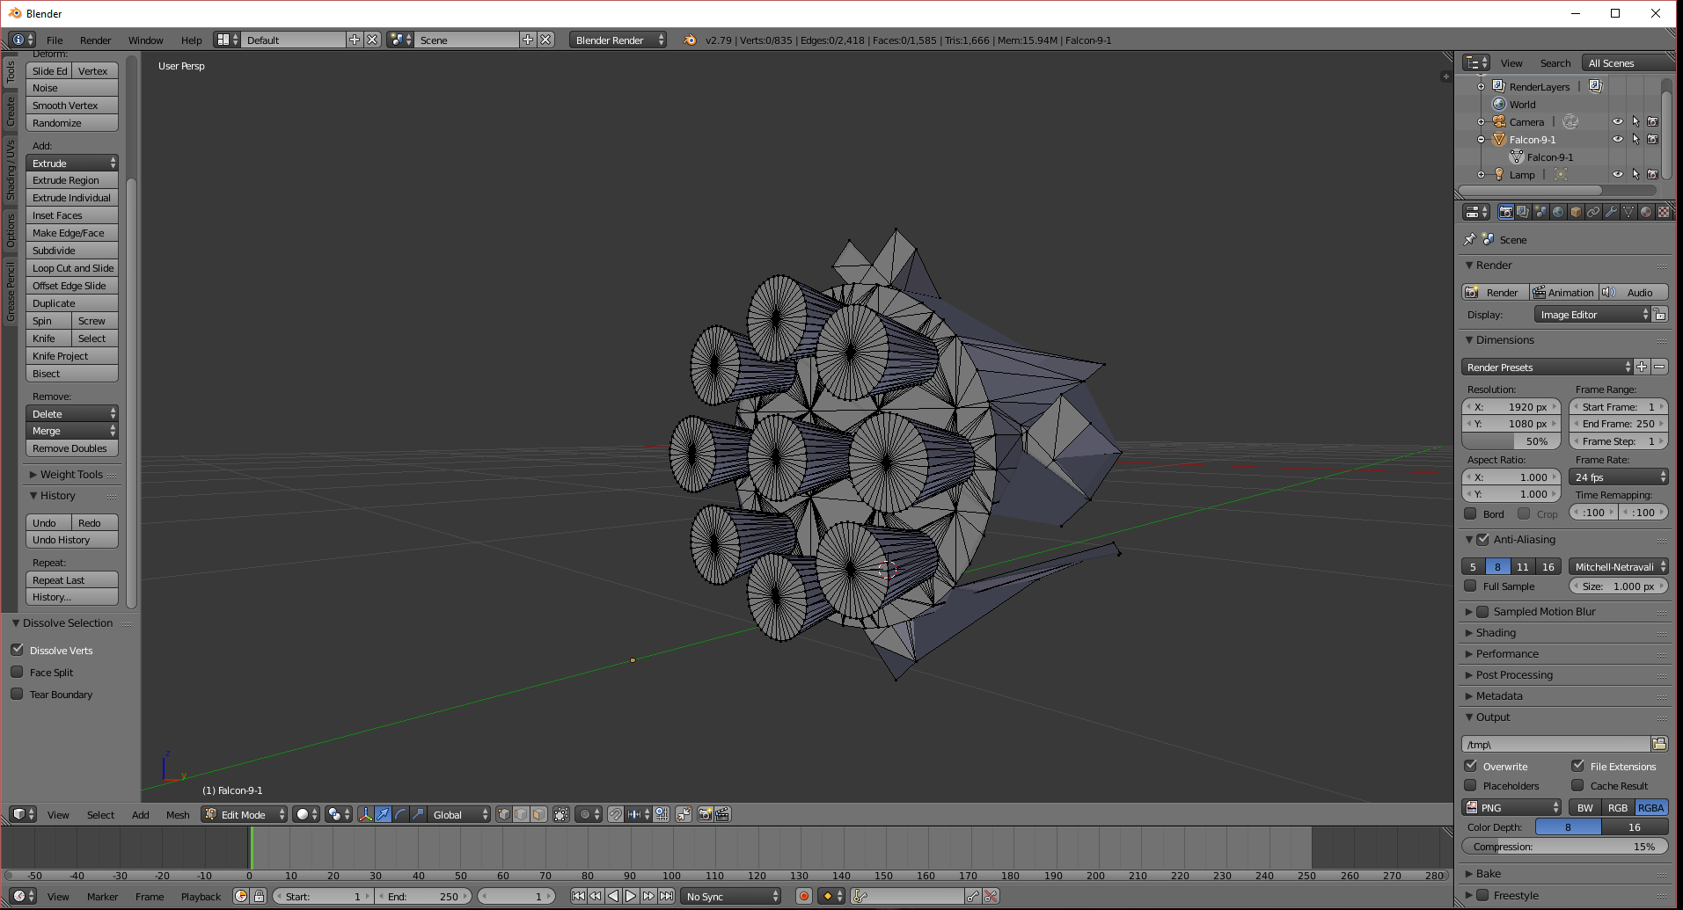This screenshot has height=910, width=1683.
Task: Open the PNG file format dropdown
Action: coord(1511,807)
